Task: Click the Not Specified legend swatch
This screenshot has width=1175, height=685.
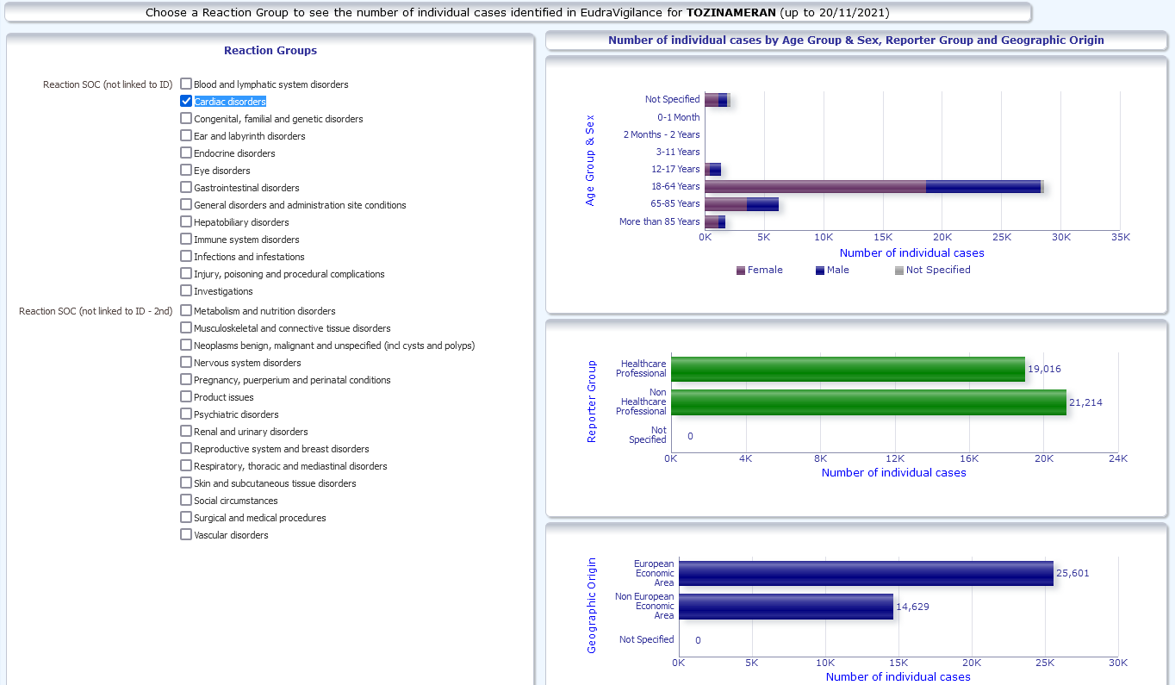Action: 899,271
